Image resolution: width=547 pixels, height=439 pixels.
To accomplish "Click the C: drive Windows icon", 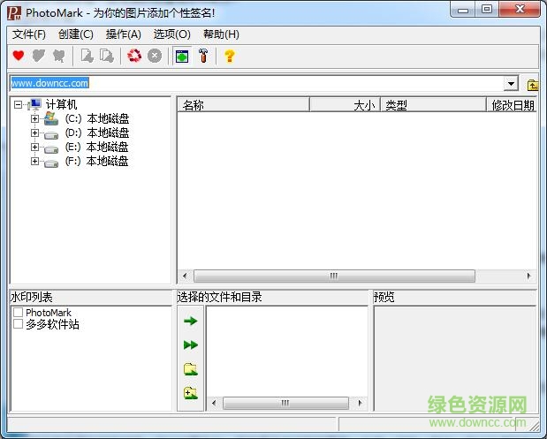I will pos(51,118).
